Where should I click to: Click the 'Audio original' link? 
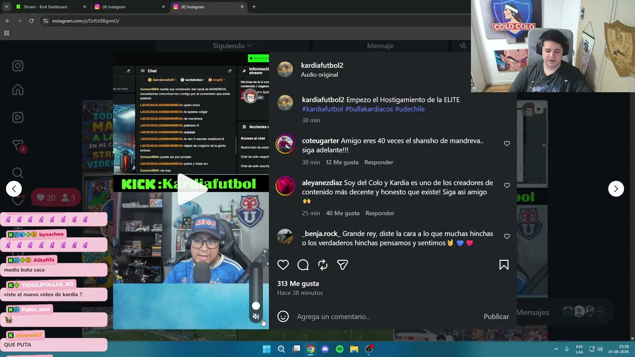tap(319, 75)
